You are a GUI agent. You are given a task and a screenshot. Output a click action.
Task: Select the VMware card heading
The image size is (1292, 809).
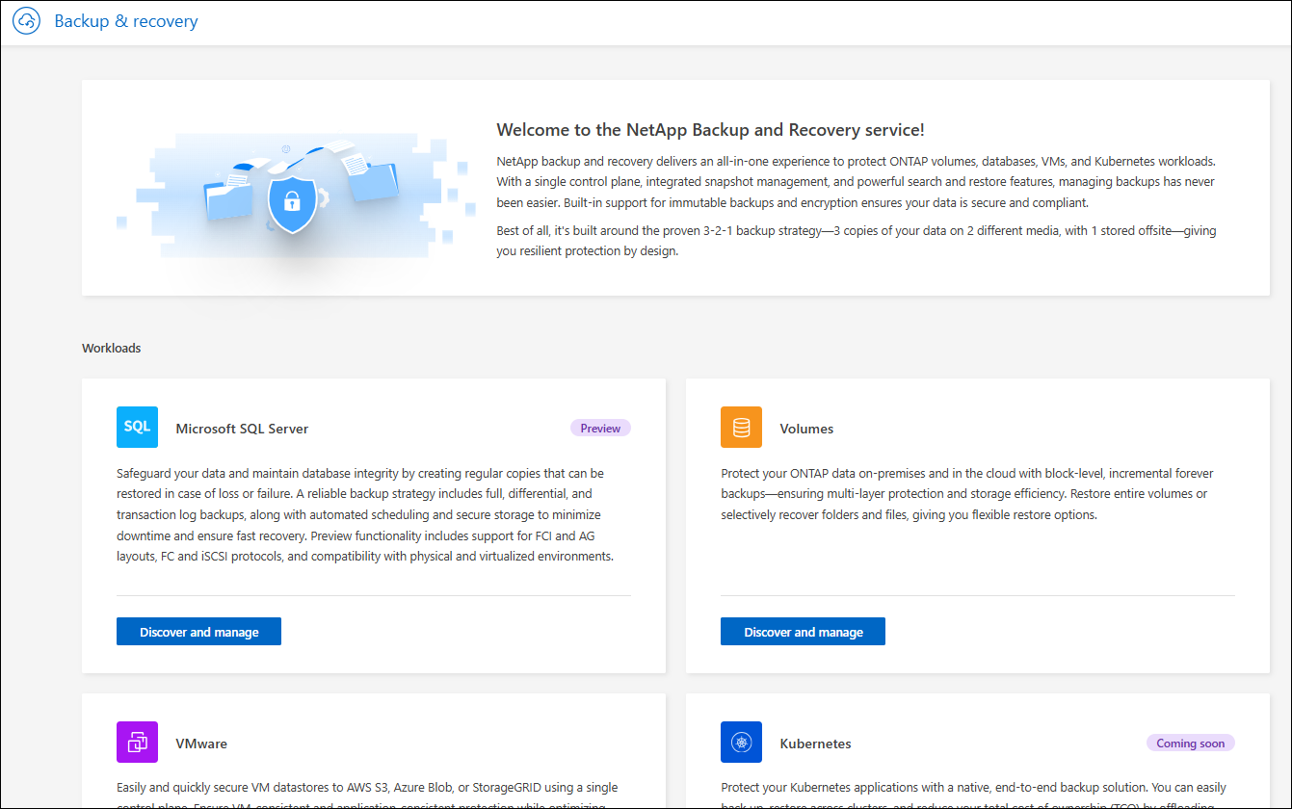point(201,744)
